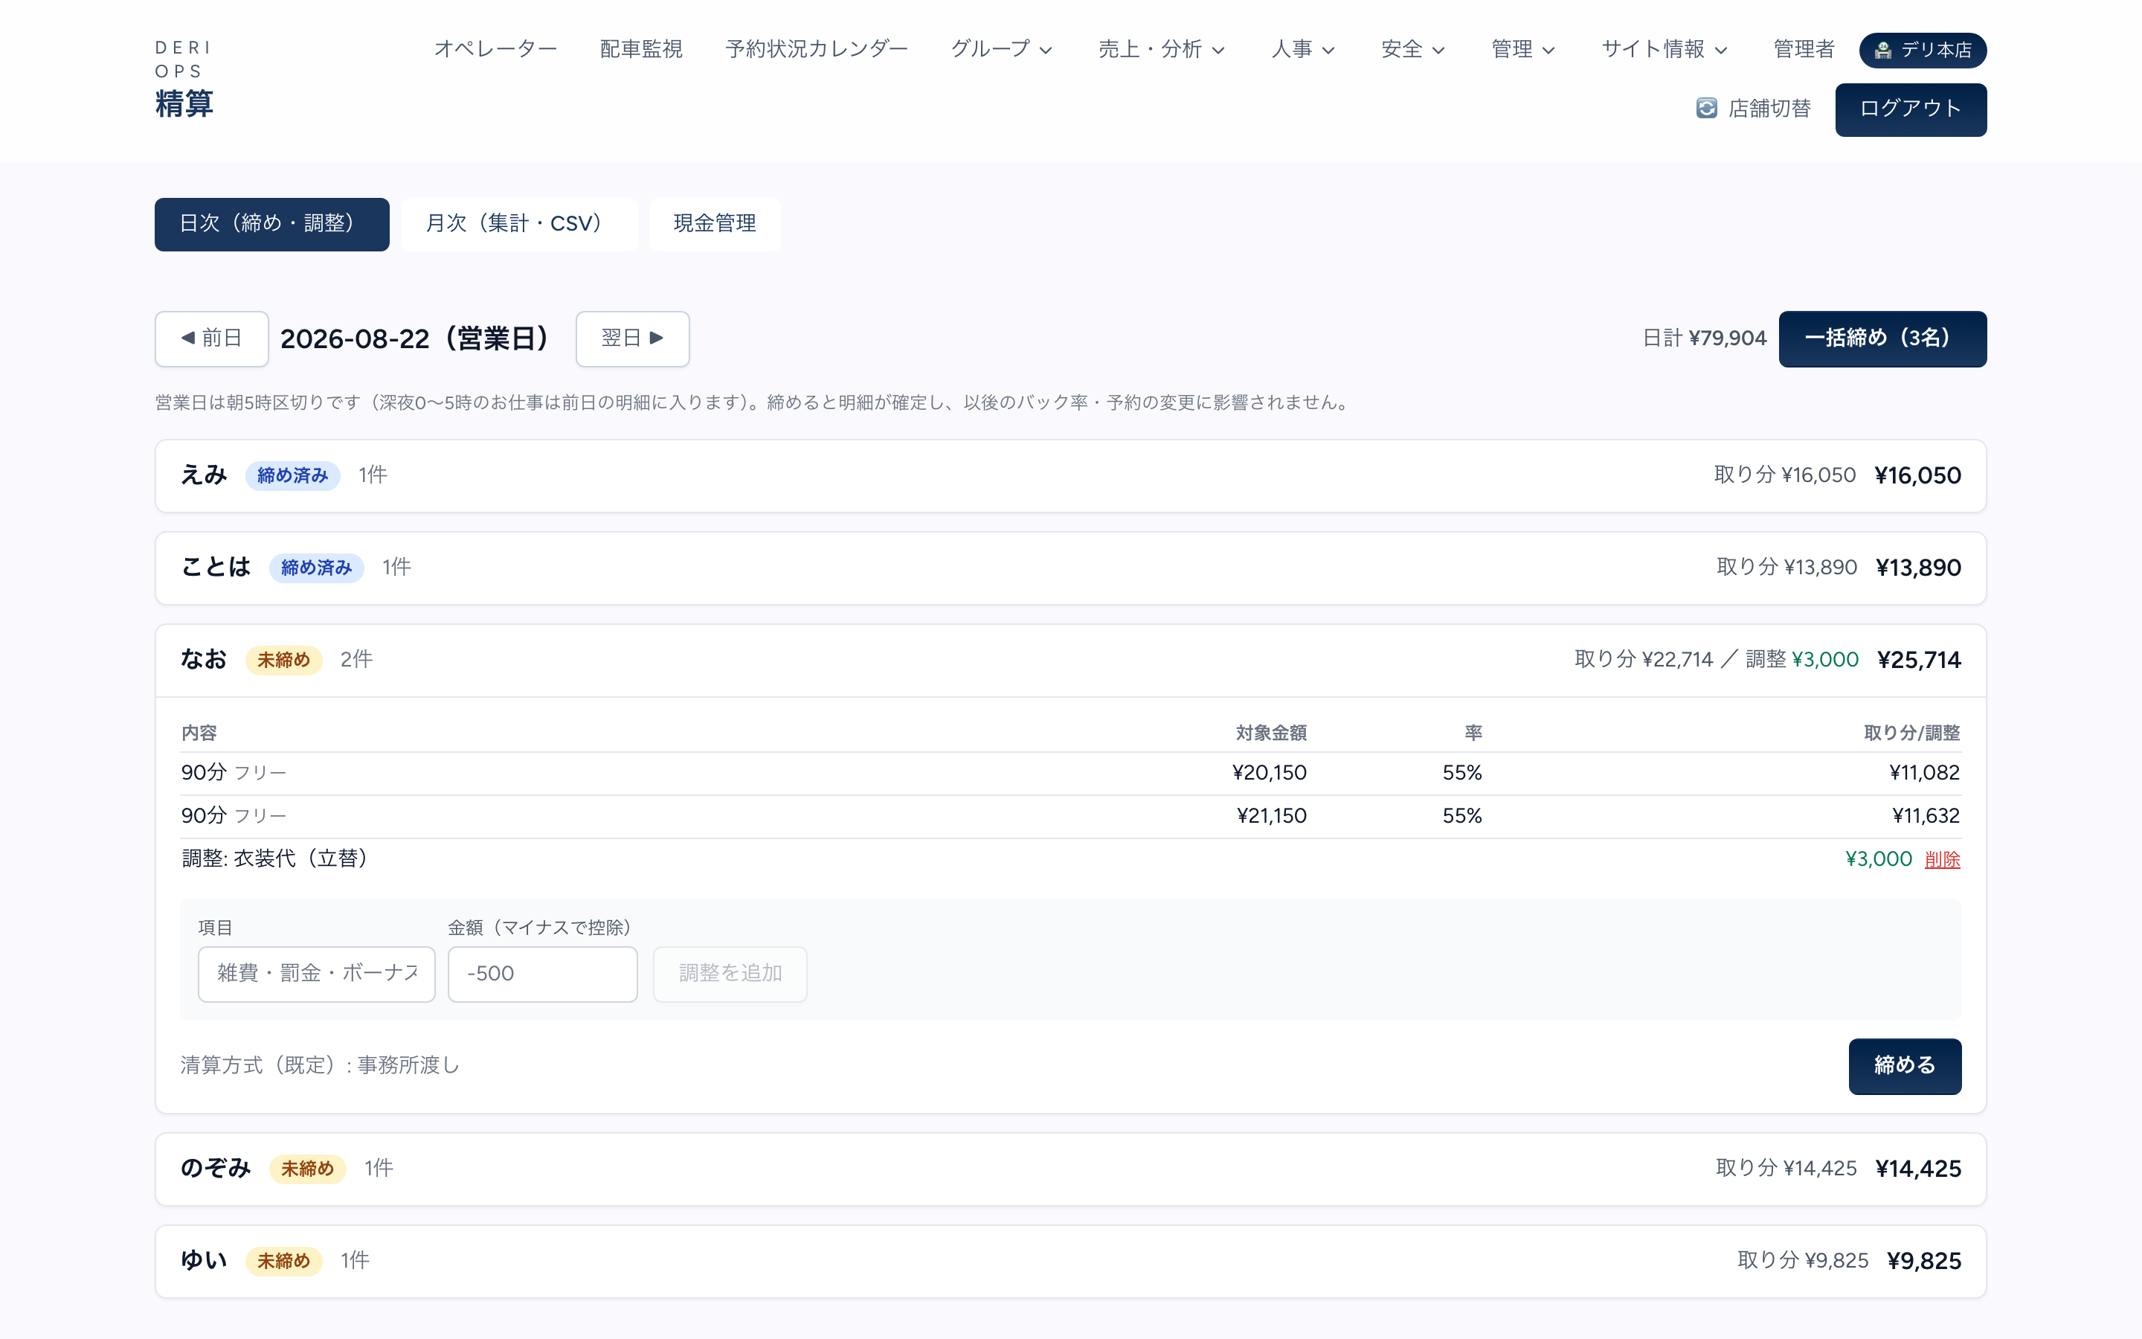
Task: Click the 日計 ¥79,904 total
Action: (x=1704, y=338)
